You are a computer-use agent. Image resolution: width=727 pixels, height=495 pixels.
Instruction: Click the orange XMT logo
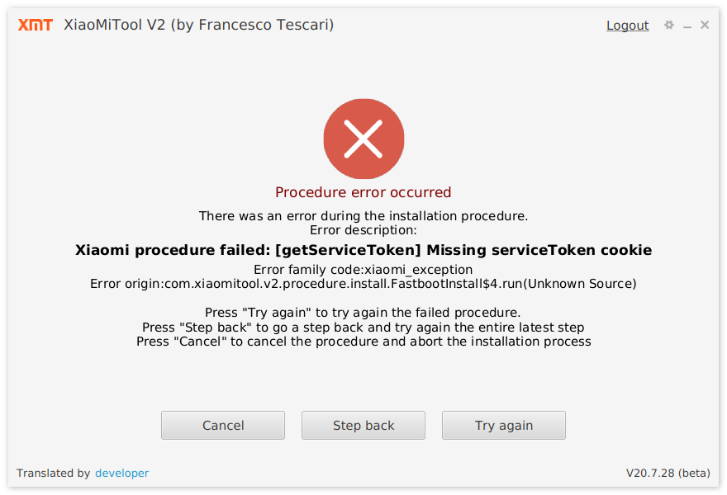[36, 25]
